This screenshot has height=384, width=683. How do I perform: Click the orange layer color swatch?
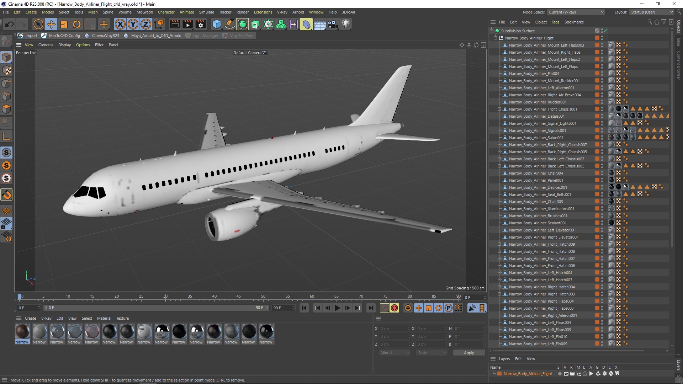(499, 374)
